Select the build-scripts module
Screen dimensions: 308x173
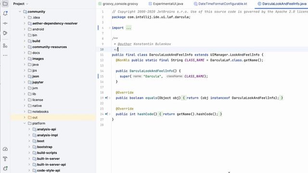click(47, 153)
